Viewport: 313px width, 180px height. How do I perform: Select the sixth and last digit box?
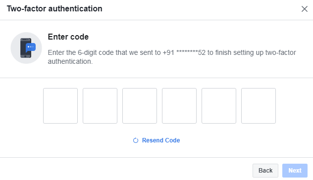point(259,106)
